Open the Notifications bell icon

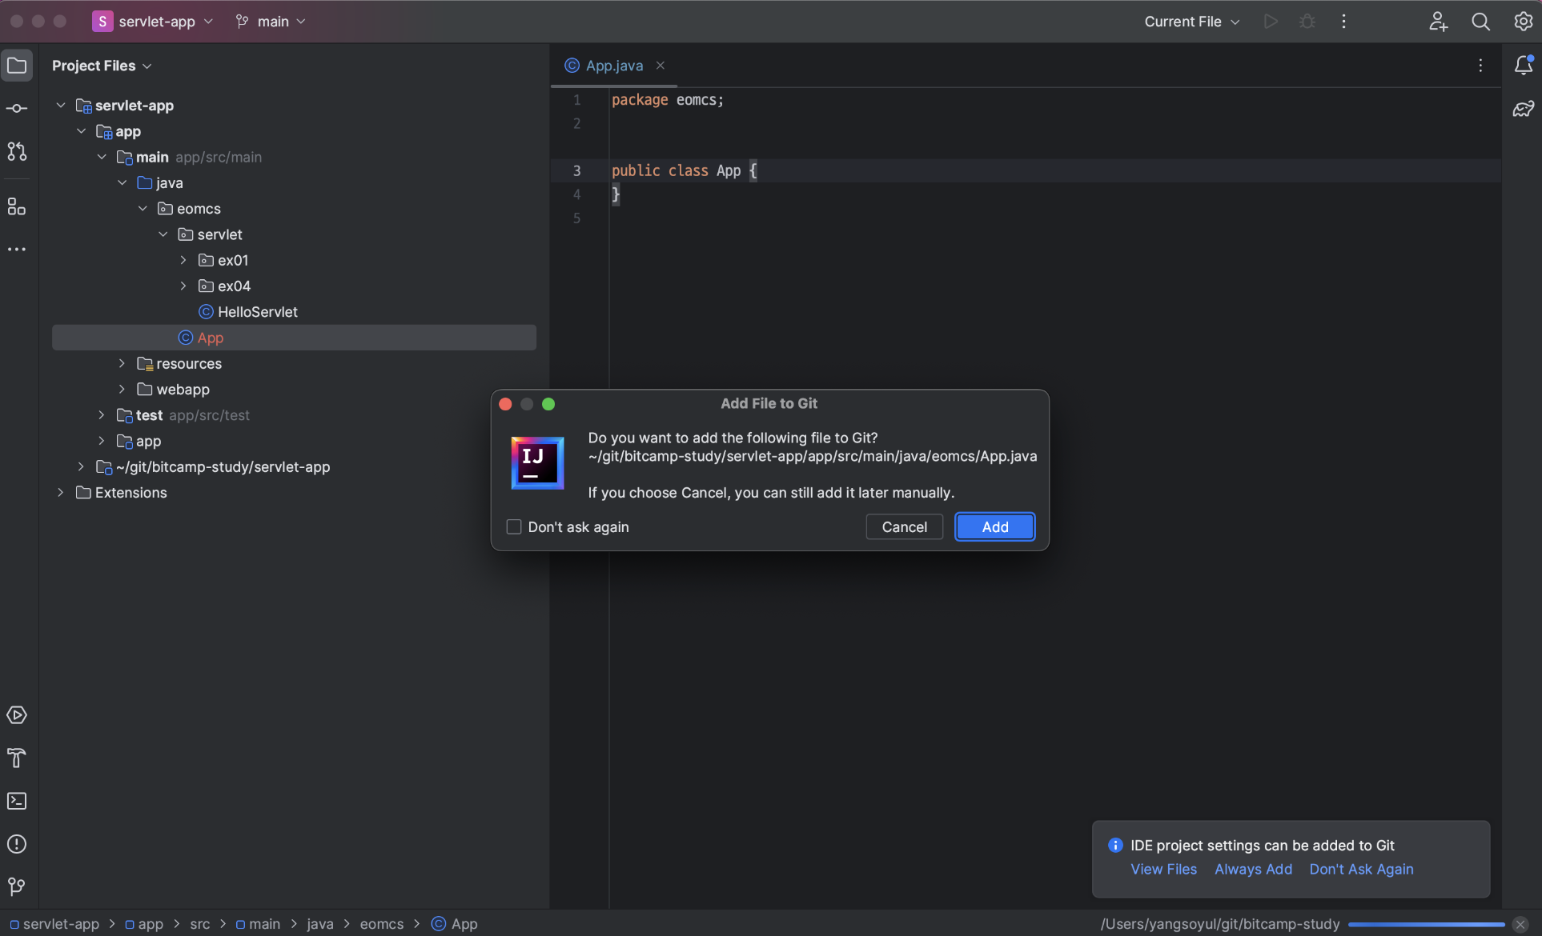tap(1523, 66)
